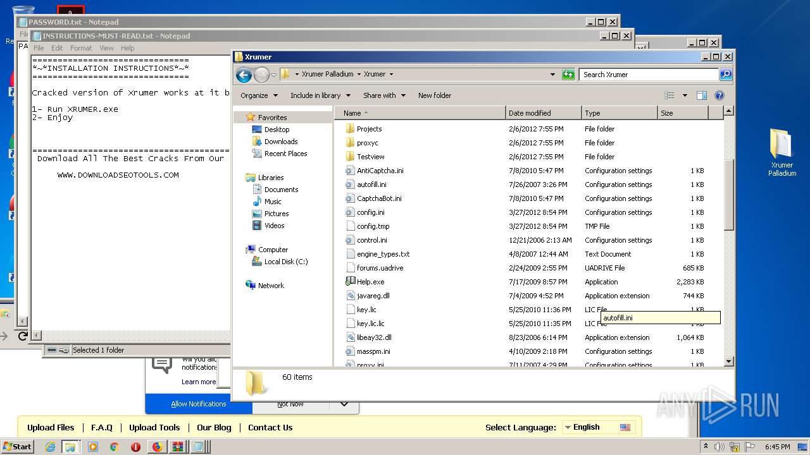The height and width of the screenshot is (455, 810).
Task: Sort files by Name column
Action: pos(420,113)
